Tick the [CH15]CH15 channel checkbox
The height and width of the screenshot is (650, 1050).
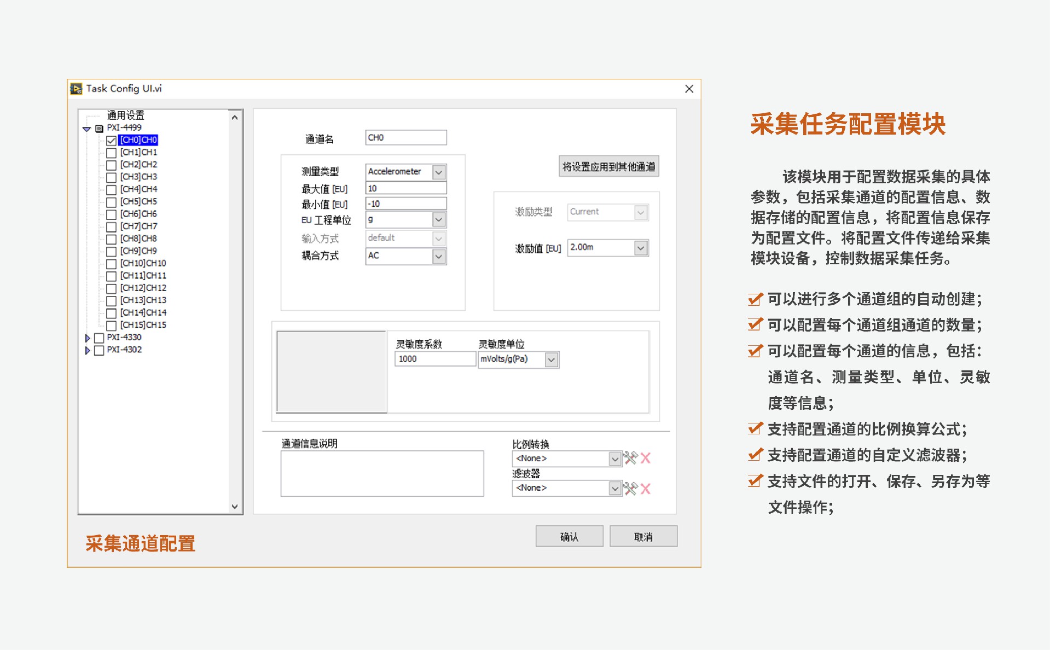coord(111,326)
